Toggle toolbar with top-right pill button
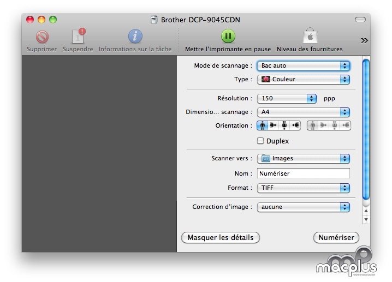 pyautogui.click(x=360, y=20)
